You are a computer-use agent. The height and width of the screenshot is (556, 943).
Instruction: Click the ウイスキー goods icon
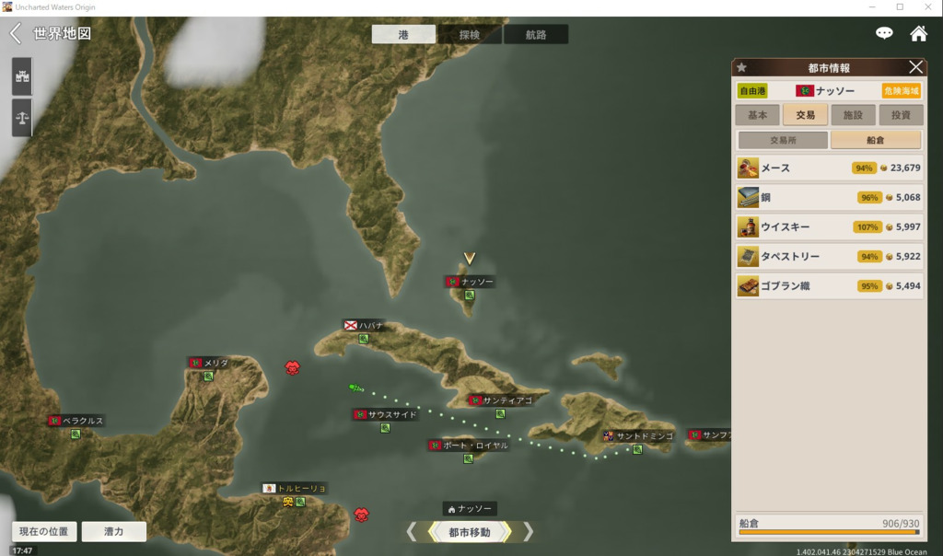click(x=748, y=227)
